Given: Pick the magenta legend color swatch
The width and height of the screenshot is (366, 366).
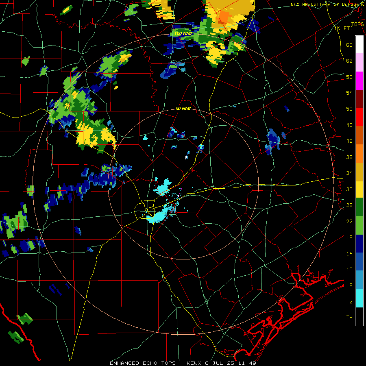Looking at the screenshot, I should click(x=359, y=81).
